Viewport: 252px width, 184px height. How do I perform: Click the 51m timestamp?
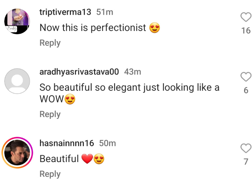[105, 12]
